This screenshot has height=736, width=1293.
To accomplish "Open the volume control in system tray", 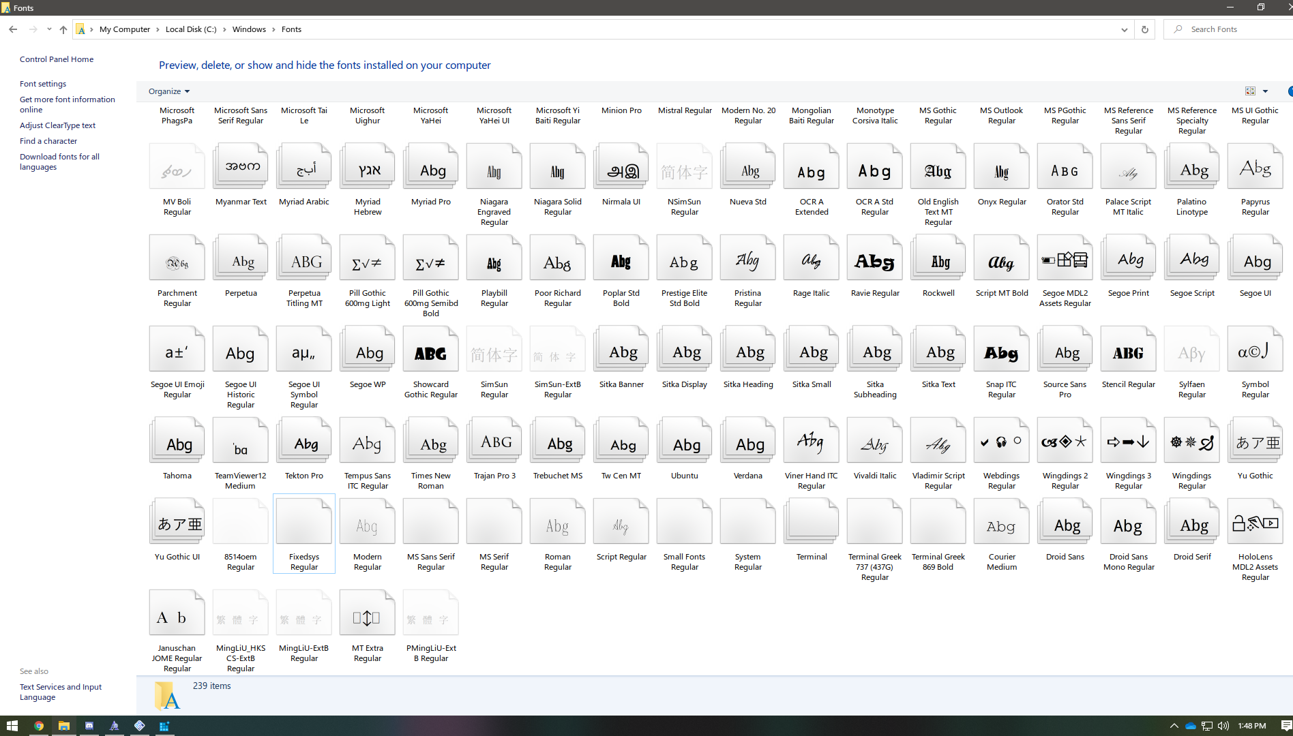I will [1223, 726].
